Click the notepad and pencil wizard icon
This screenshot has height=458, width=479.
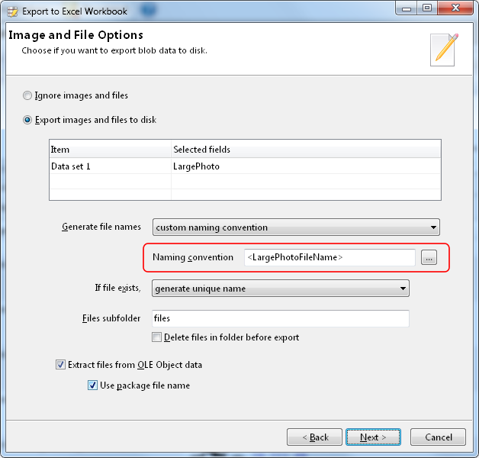[x=444, y=48]
